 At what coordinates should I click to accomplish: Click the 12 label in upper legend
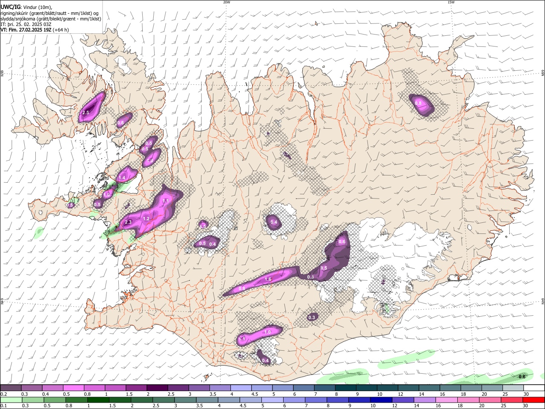[x=401, y=394]
